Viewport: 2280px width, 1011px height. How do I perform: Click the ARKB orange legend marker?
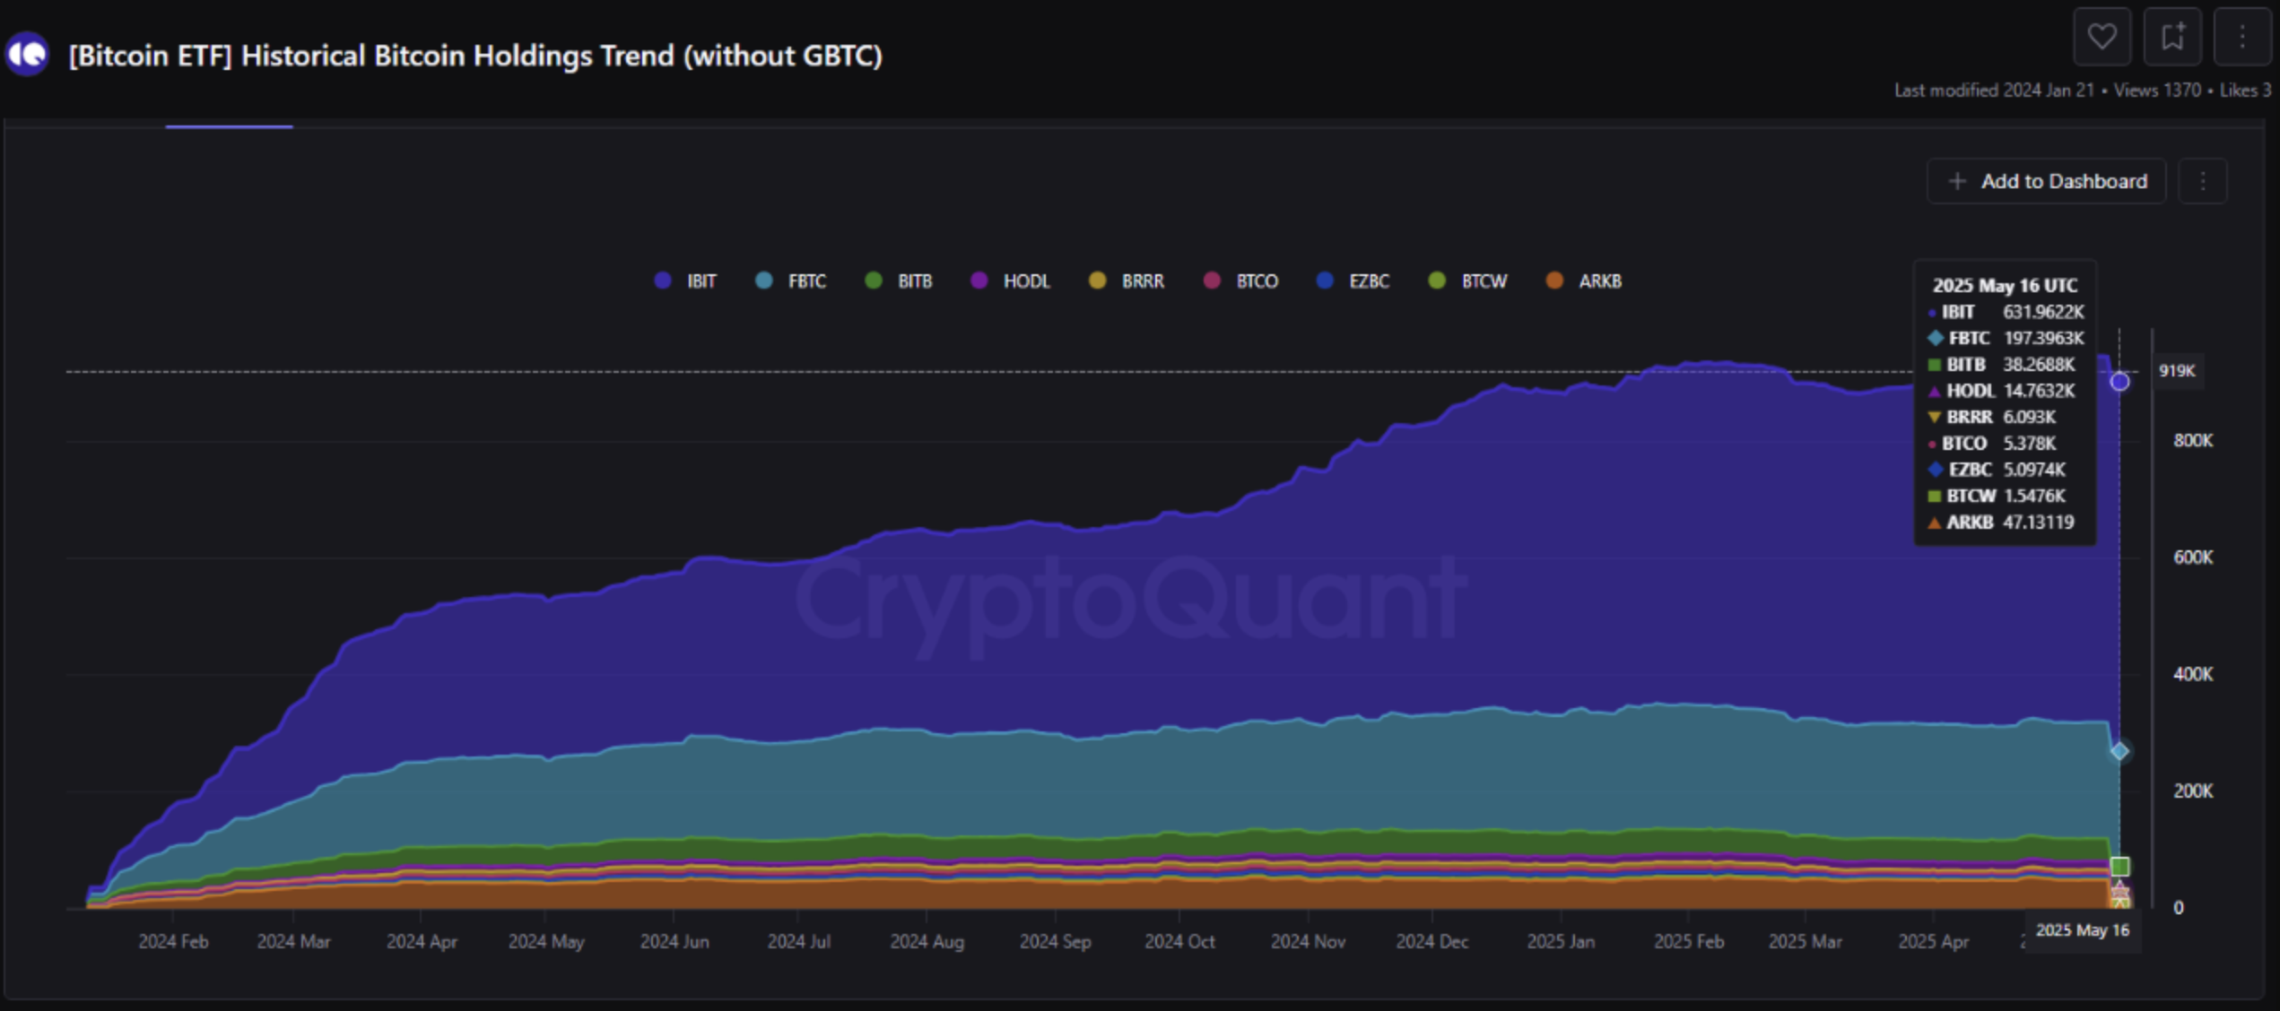tap(1554, 281)
